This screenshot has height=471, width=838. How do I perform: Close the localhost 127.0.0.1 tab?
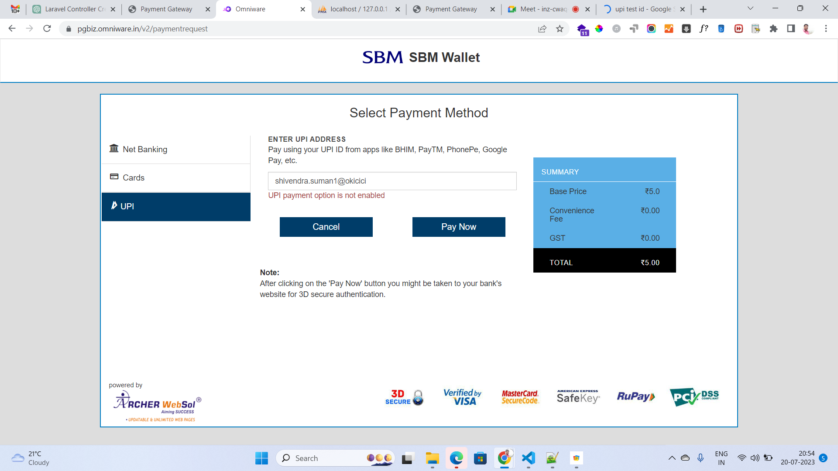click(398, 9)
